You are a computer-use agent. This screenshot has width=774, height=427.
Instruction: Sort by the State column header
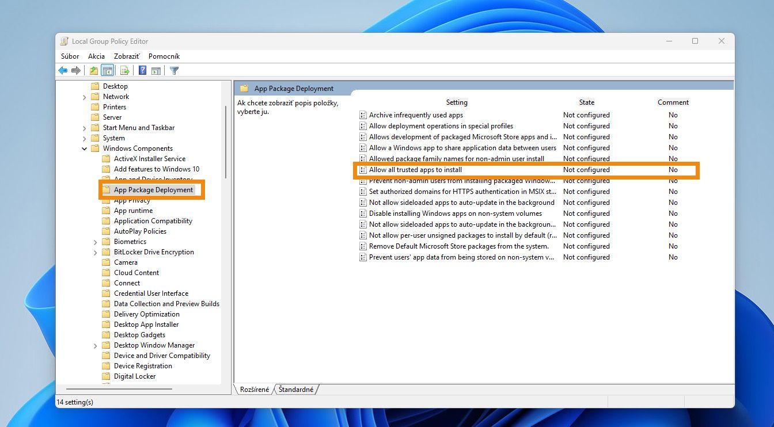tap(586, 102)
